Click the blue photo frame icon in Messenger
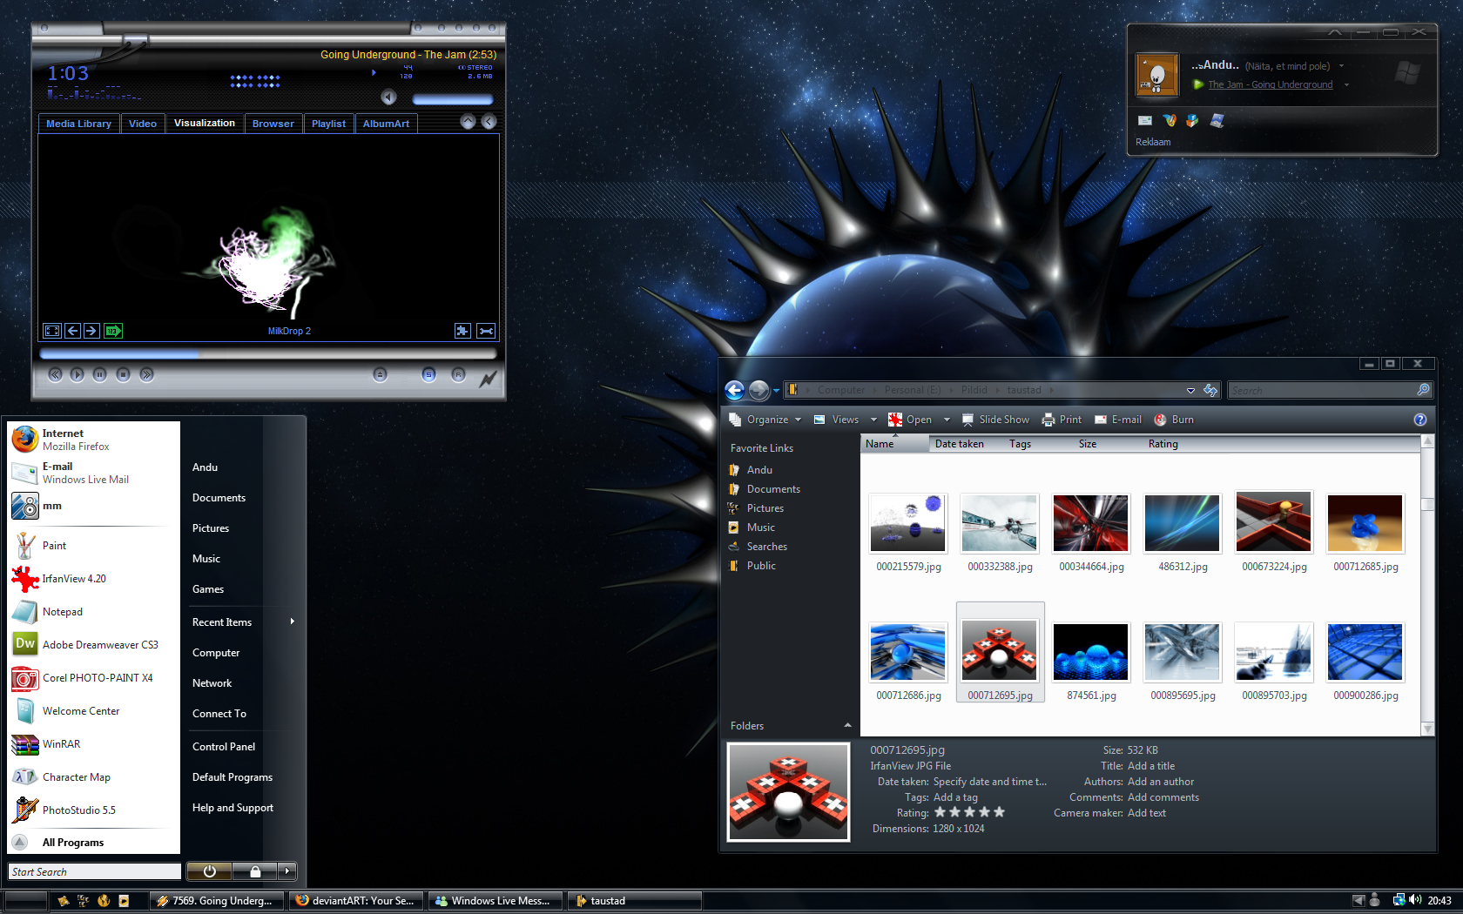 click(x=1217, y=120)
